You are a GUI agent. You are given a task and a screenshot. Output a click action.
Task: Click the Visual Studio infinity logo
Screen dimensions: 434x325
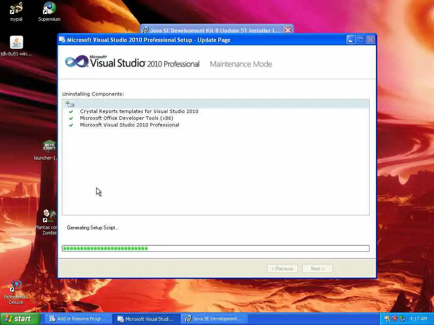point(77,61)
